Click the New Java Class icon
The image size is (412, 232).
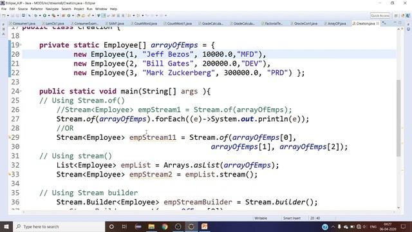[69, 15]
